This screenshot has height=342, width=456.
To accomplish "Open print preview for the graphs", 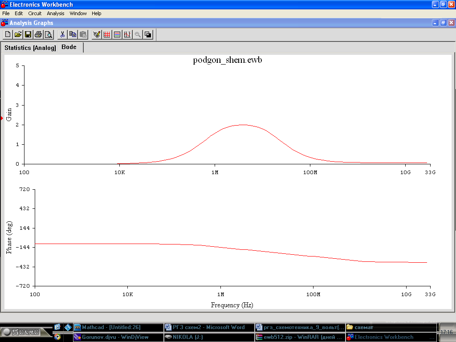I will pos(49,35).
